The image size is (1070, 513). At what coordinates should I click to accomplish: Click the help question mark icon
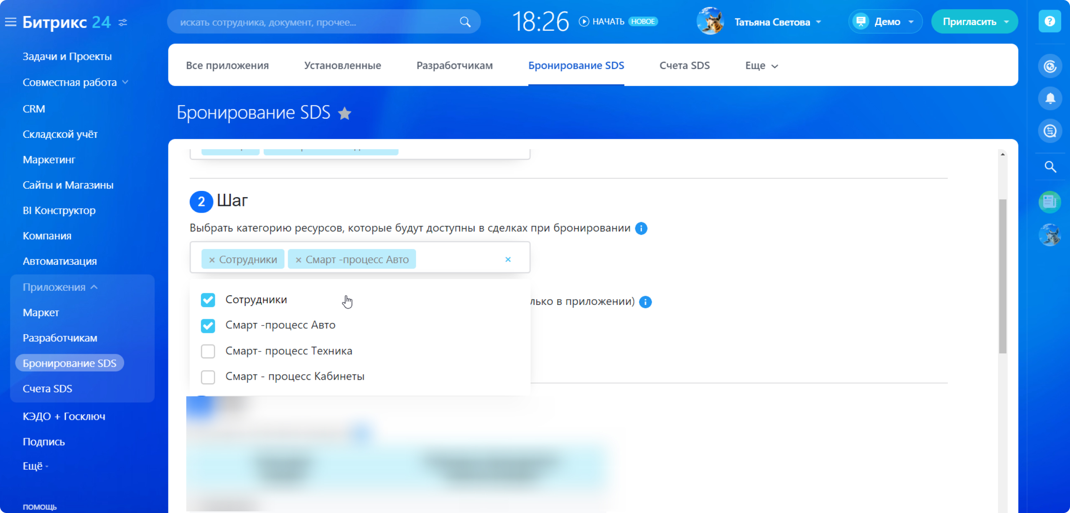click(x=1050, y=21)
